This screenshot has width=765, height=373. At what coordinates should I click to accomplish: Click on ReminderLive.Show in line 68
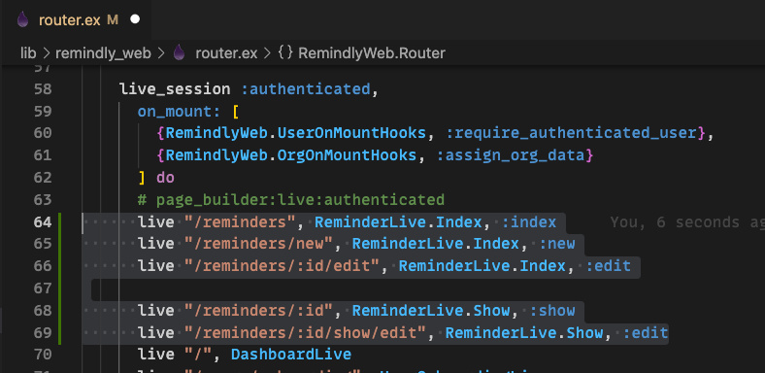click(431, 311)
